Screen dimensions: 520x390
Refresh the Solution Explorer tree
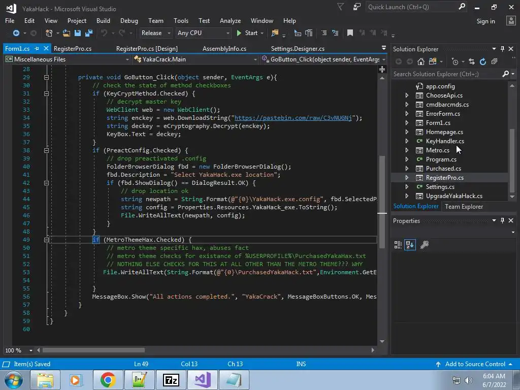click(483, 61)
